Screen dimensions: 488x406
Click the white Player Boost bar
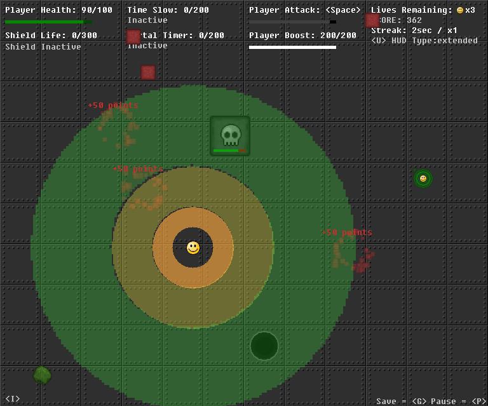[292, 47]
